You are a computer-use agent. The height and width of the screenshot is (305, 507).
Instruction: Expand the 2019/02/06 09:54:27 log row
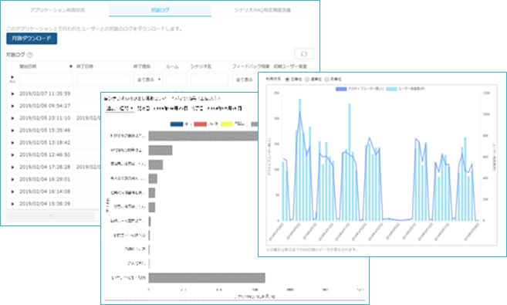12,106
